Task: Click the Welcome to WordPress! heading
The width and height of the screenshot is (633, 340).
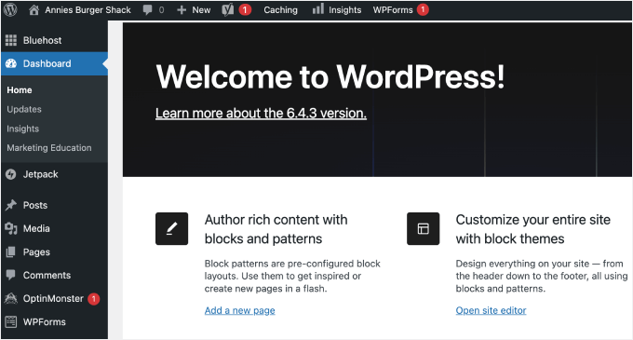Action: pos(330,76)
